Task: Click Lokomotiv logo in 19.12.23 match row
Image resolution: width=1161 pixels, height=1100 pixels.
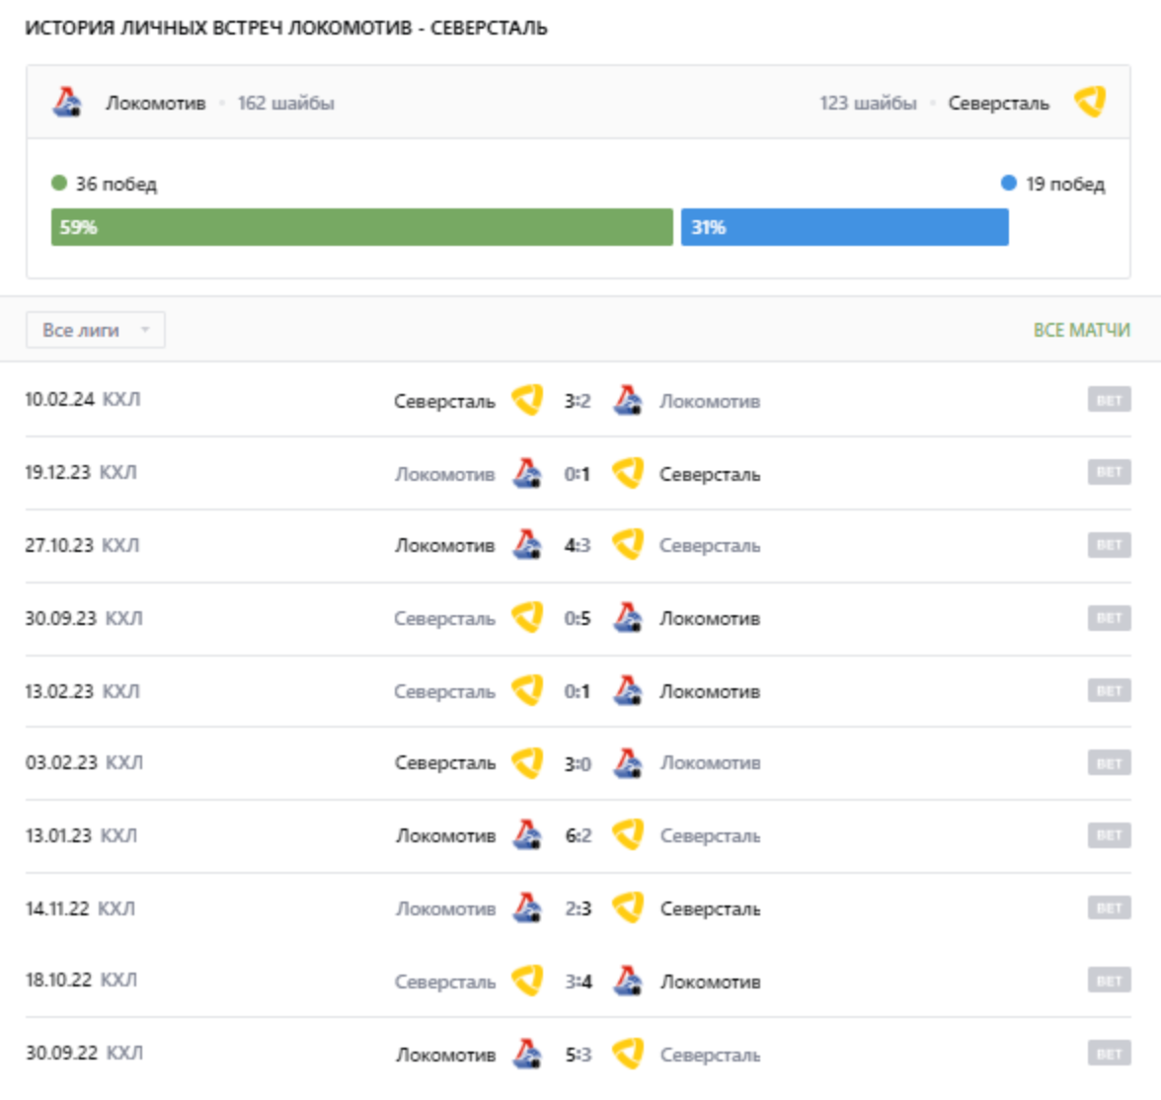Action: coord(527,474)
